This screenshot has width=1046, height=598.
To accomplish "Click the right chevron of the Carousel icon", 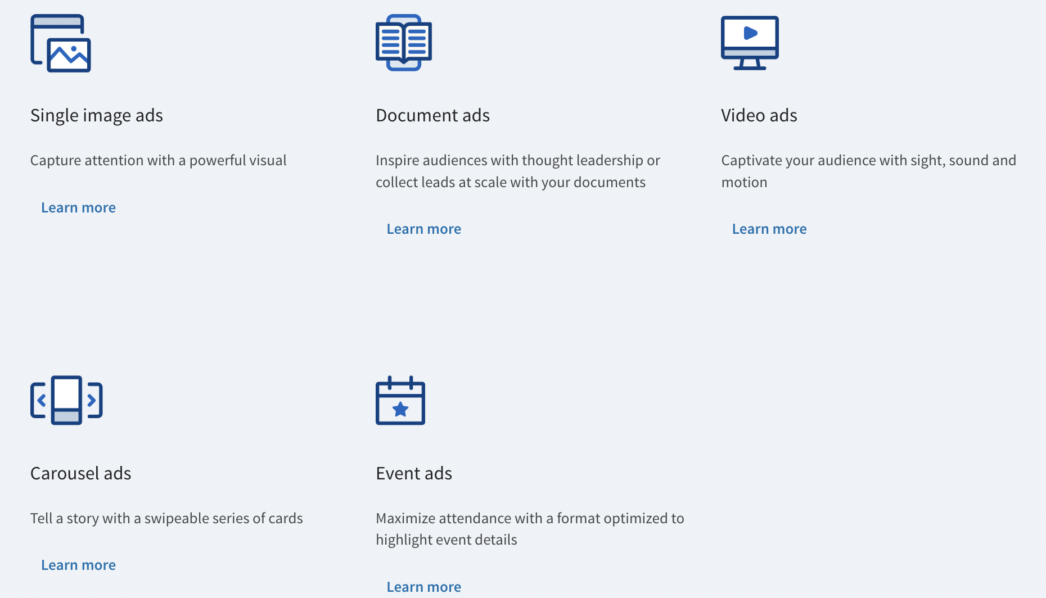I will point(92,400).
